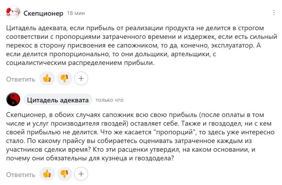This screenshot has height=185, width=282.
Task: Dislike Скепционер's comment with thumbs down
Action: tap(64, 78)
